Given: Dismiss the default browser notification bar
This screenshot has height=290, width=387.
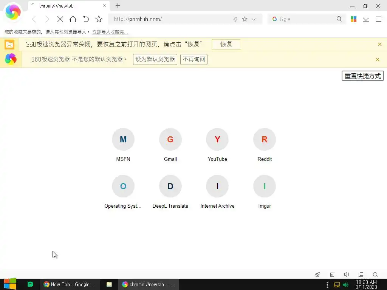Looking at the screenshot, I should (378, 59).
